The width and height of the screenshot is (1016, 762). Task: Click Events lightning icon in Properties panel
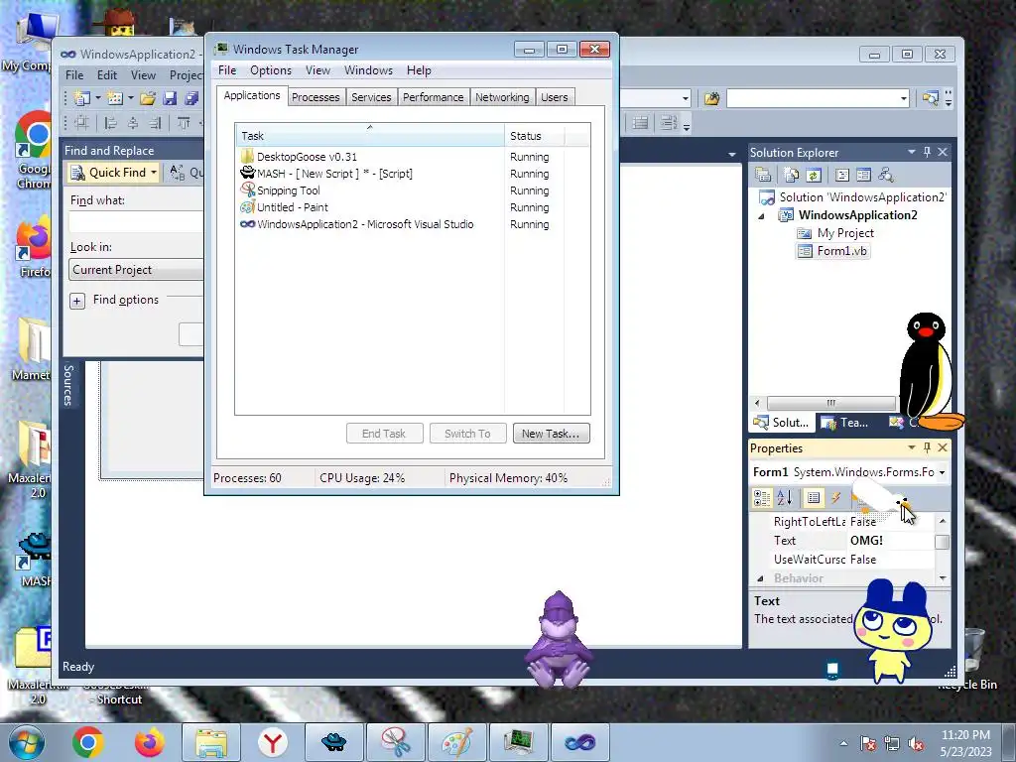836,498
